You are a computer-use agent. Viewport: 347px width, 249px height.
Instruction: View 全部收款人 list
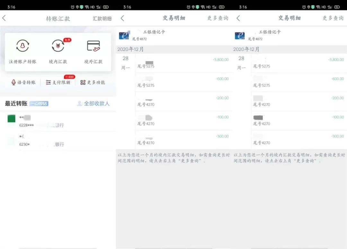[93, 103]
